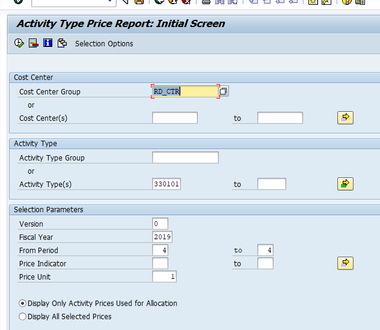Click the Selection Options button

tap(104, 44)
